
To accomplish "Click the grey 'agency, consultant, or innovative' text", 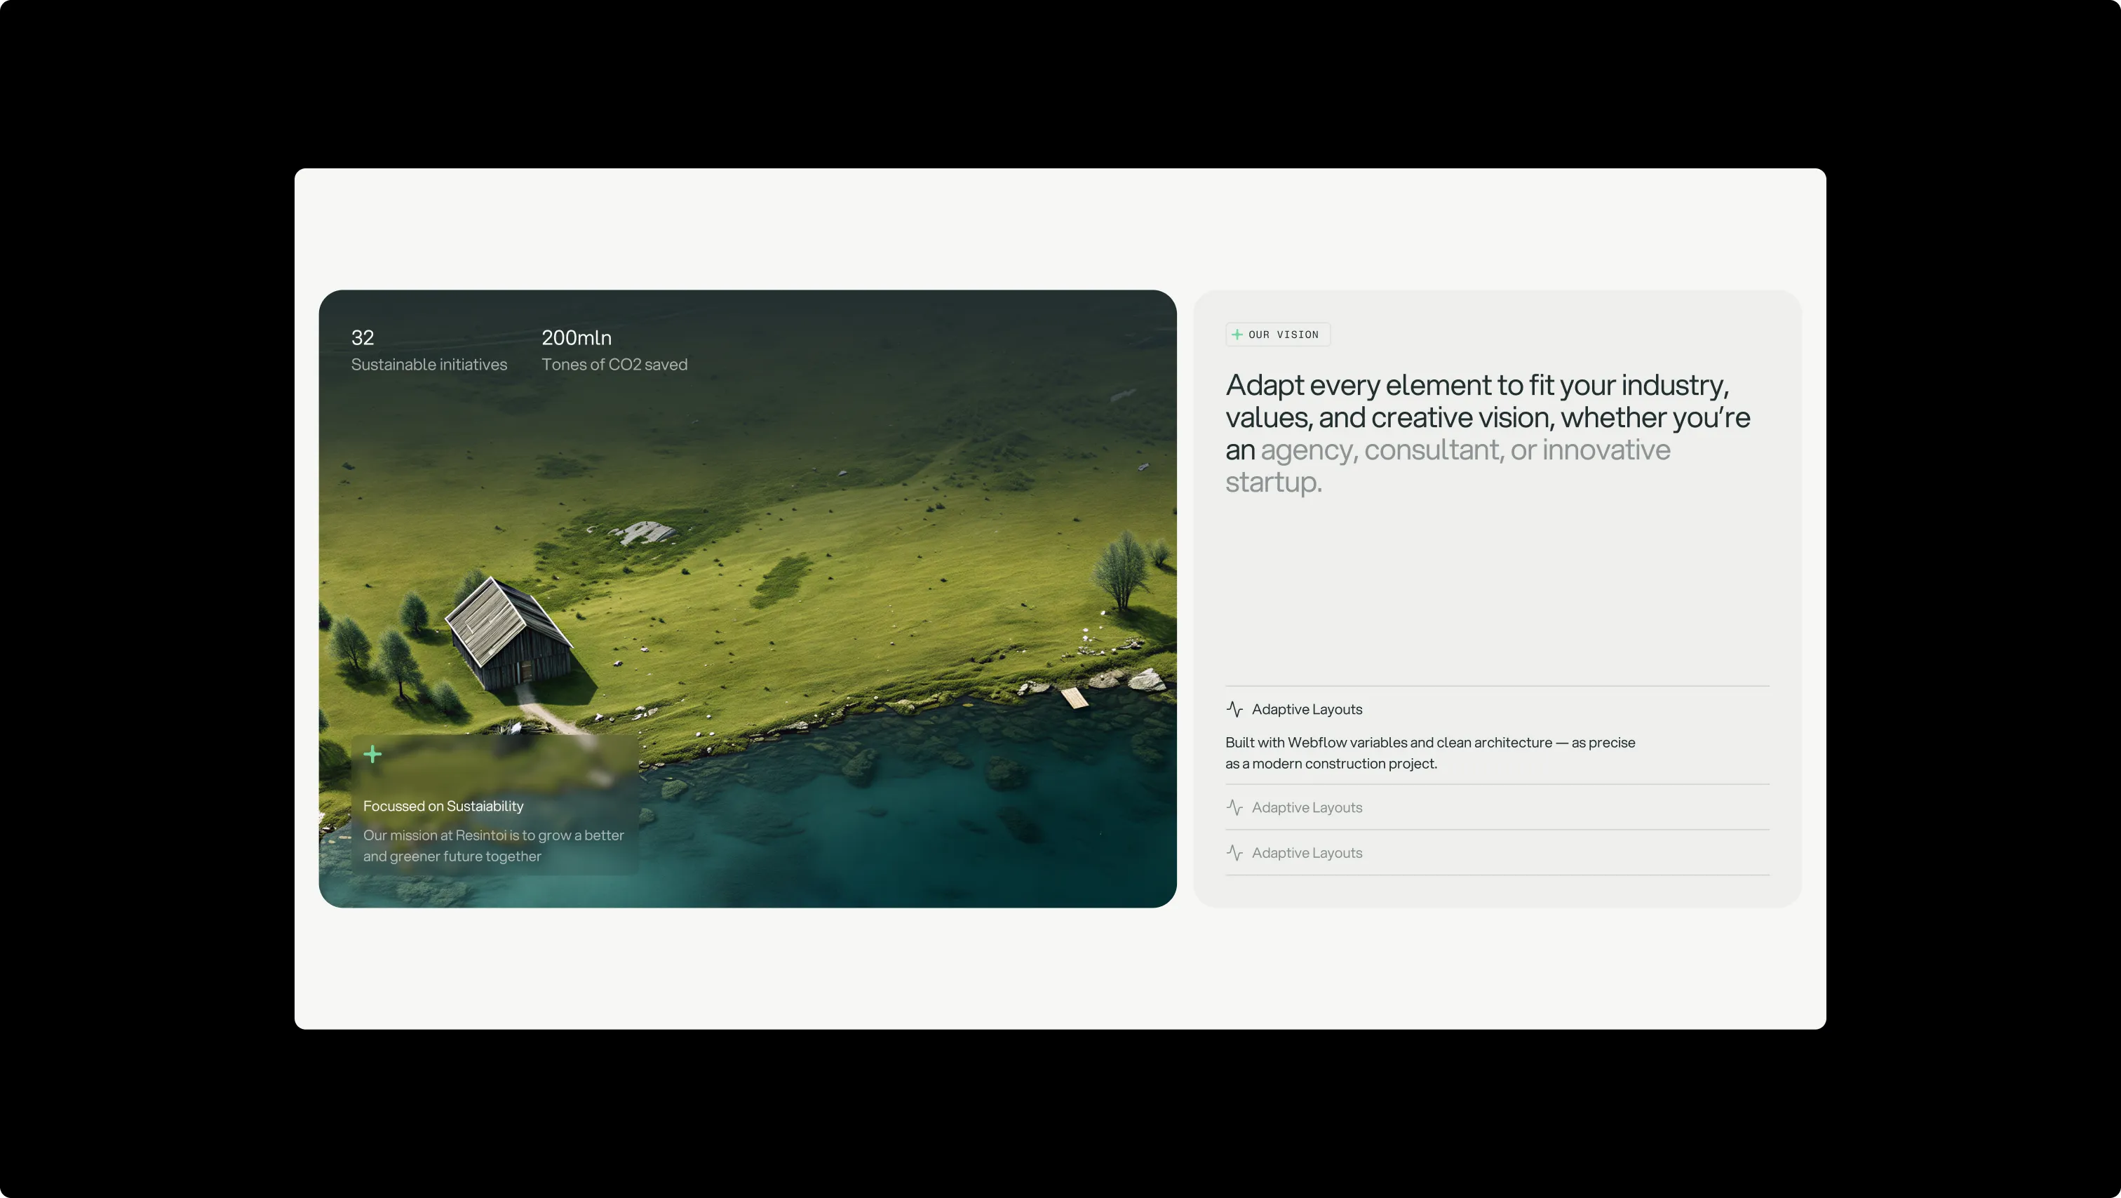I will 1466,450.
